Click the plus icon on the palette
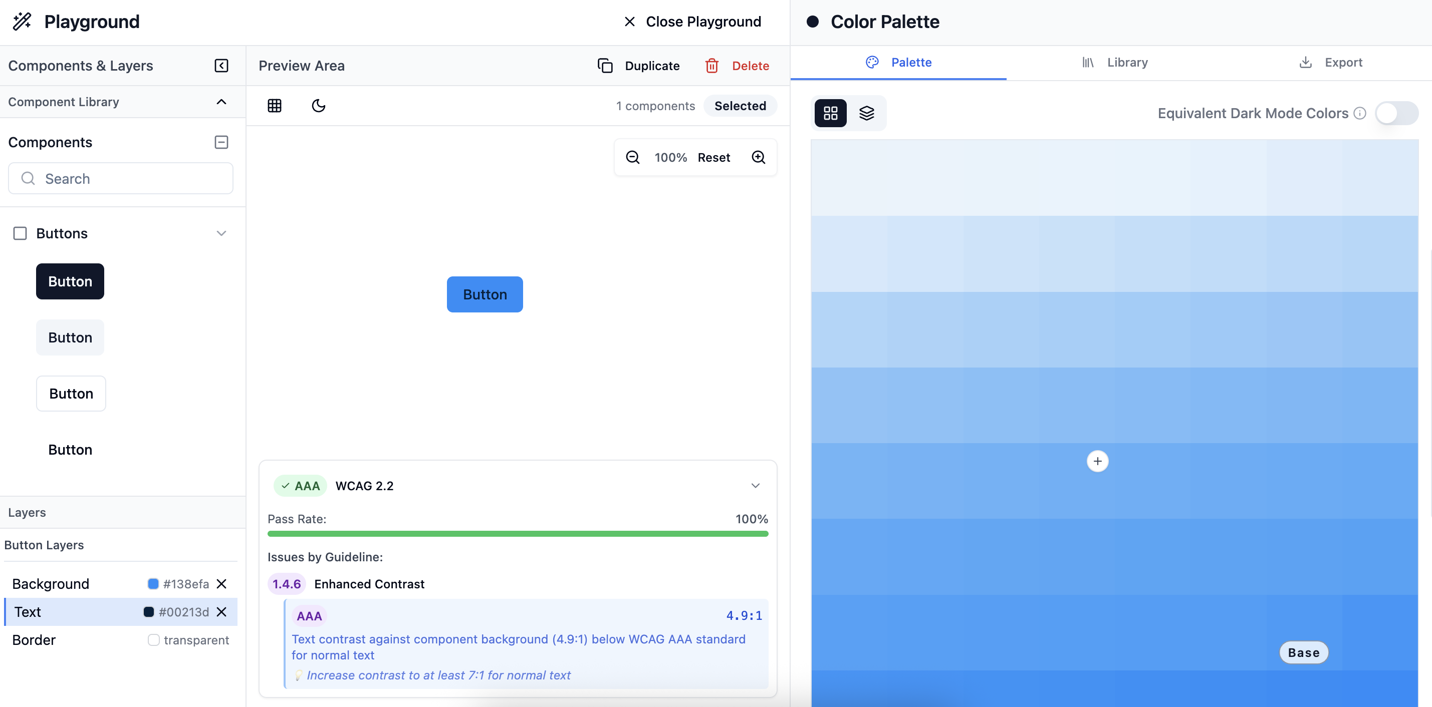This screenshot has width=1432, height=707. 1097,461
